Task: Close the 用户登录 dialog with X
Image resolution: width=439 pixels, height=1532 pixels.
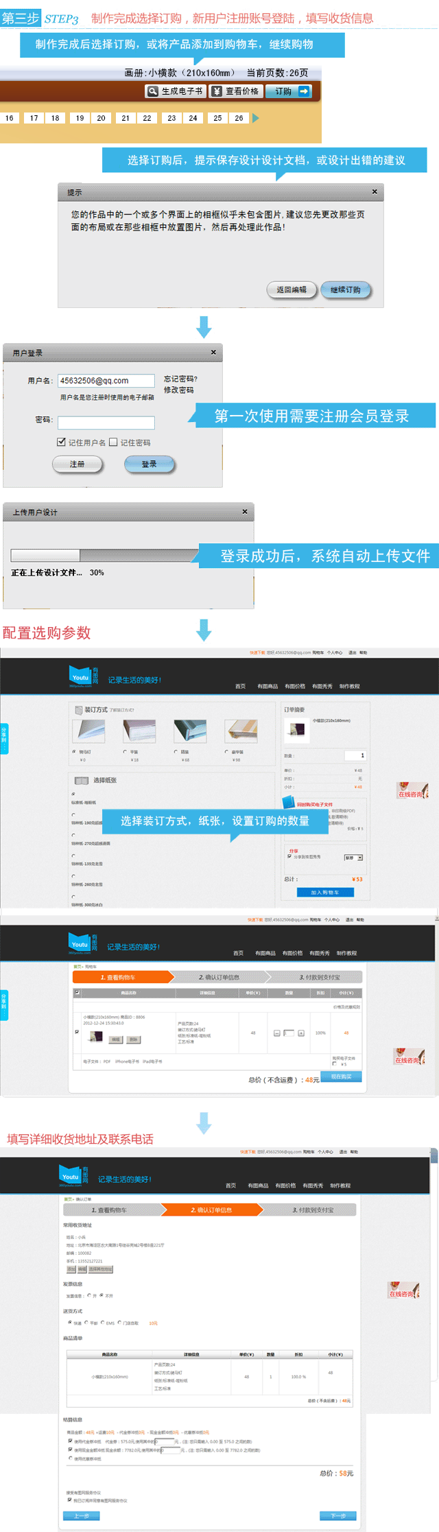Action: [x=213, y=353]
